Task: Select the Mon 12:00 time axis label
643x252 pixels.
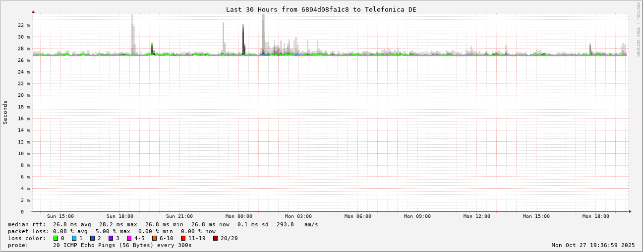Action: tap(476, 216)
